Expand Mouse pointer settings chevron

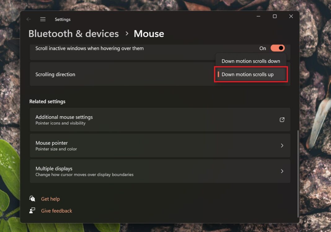click(x=282, y=145)
